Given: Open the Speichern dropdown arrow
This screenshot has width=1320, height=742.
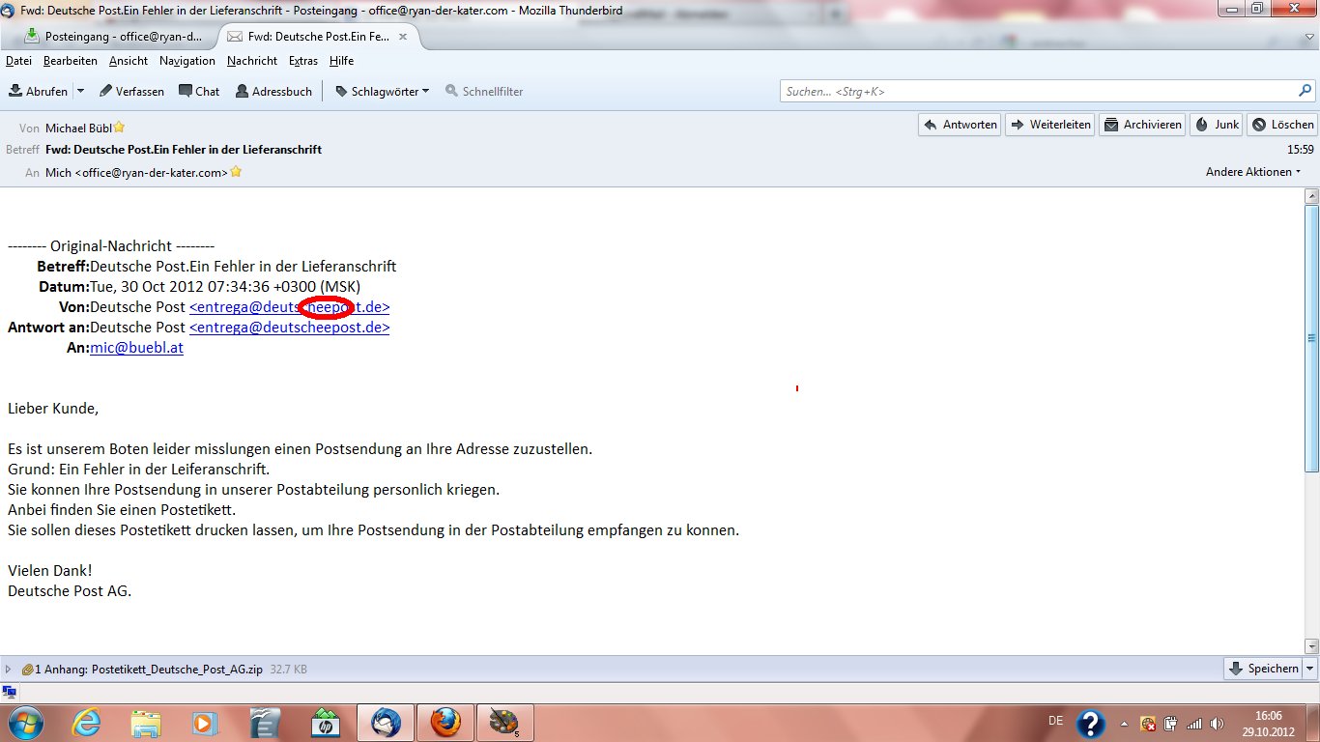Looking at the screenshot, I should click(1310, 669).
